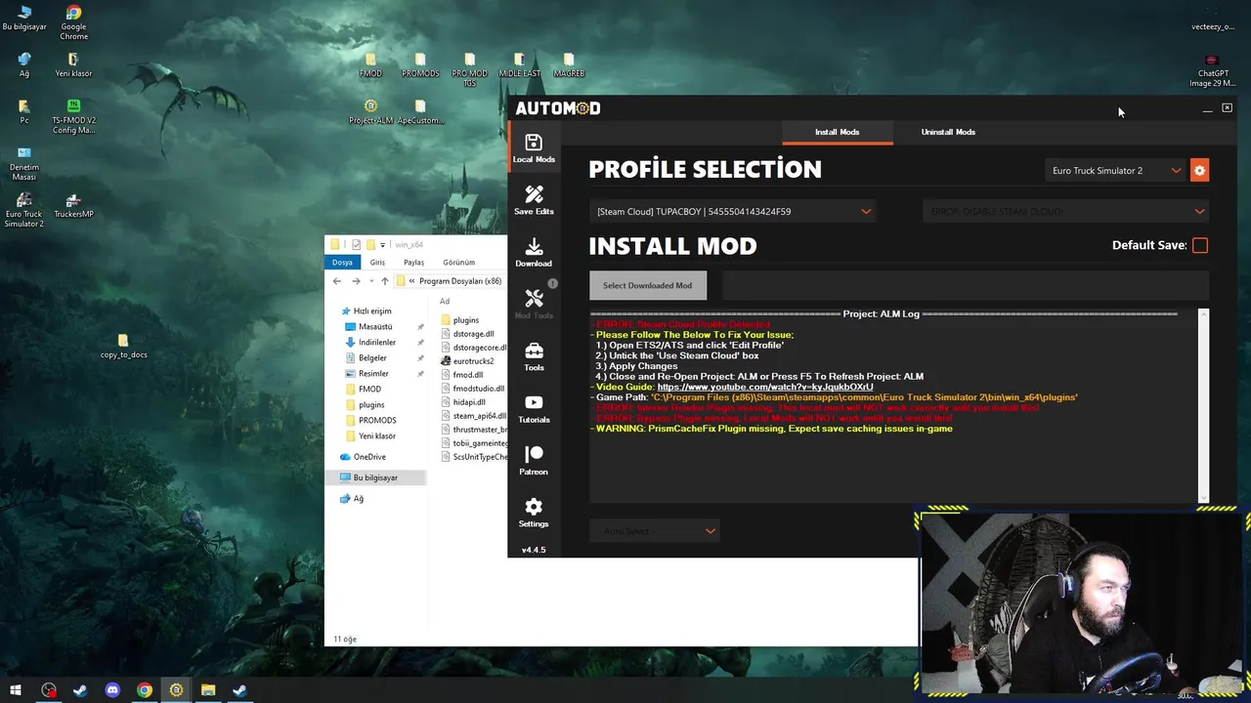Viewport: 1251px width, 703px height.
Task: Click the orange gear next to game selector
Action: (1199, 171)
